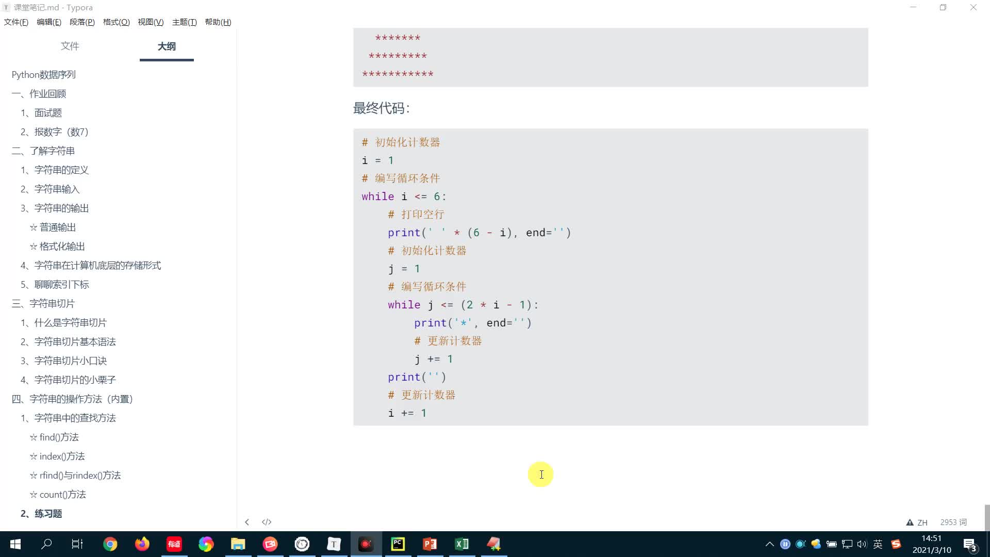The height and width of the screenshot is (557, 990).
Task: Collapse the sidebar with the left arrow icon
Action: coord(247,522)
